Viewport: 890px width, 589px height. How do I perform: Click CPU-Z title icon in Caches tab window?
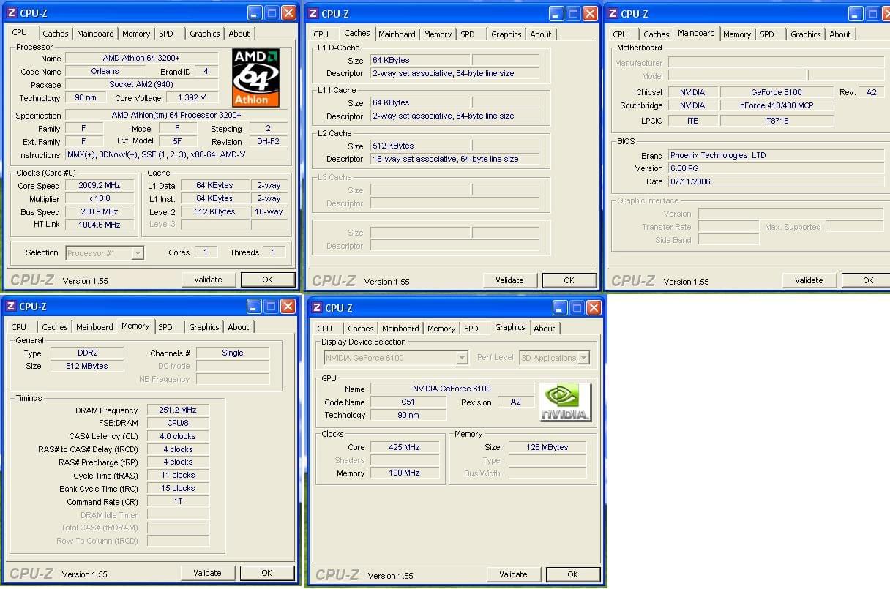313,13
